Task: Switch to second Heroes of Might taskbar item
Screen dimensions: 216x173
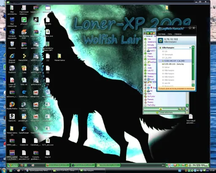Action: (x=83, y=165)
